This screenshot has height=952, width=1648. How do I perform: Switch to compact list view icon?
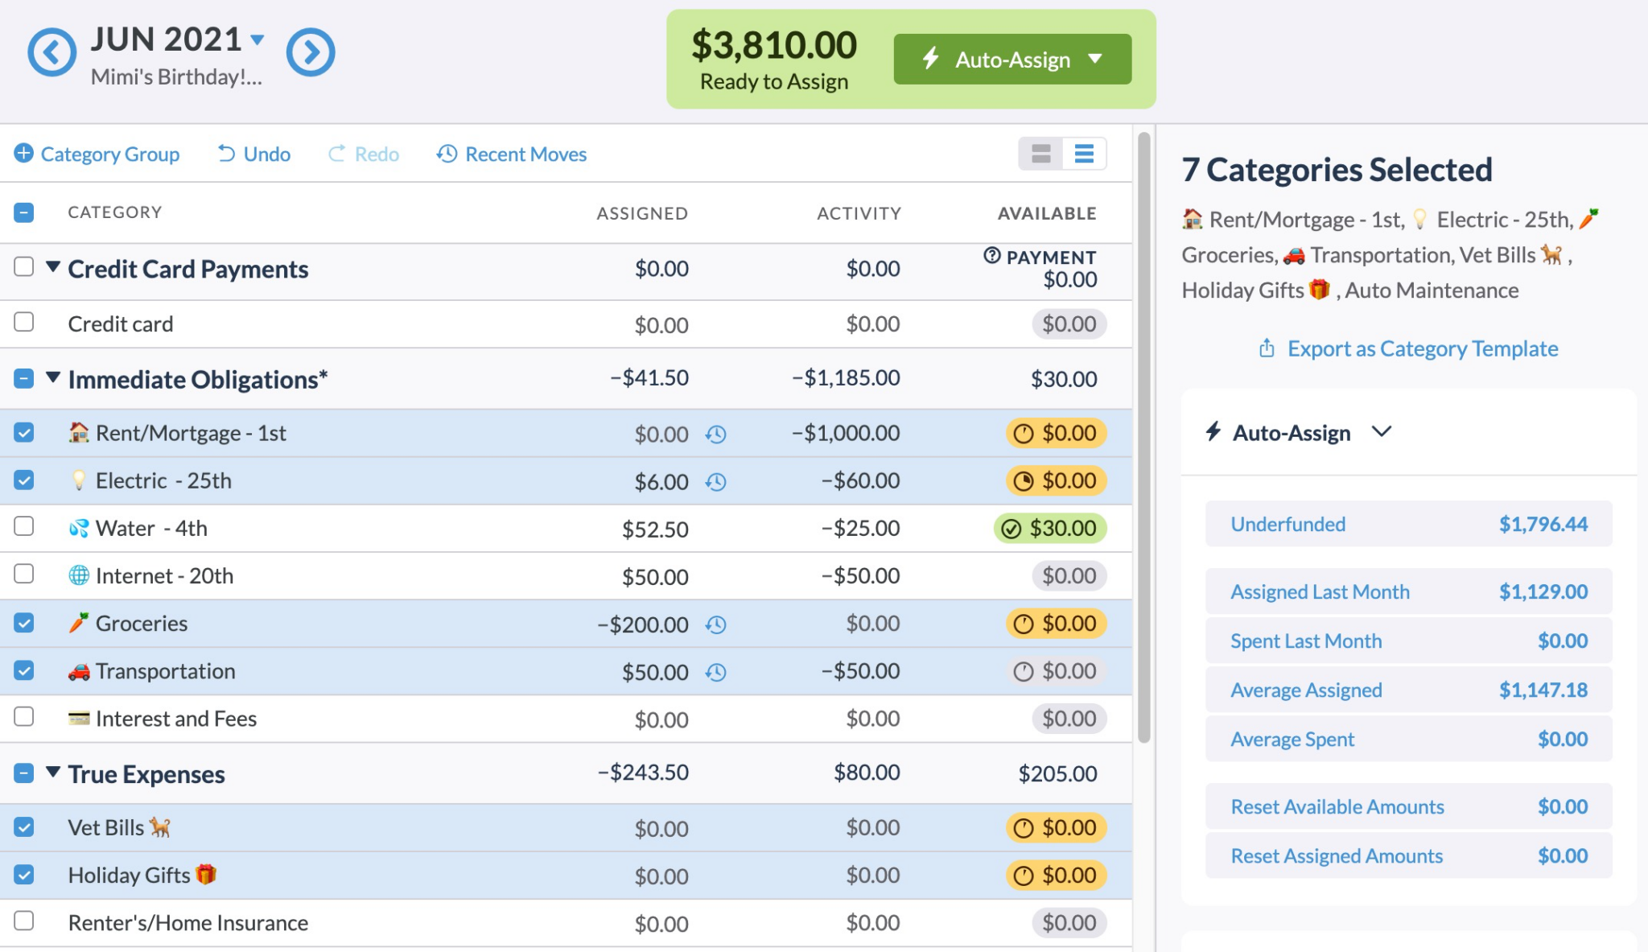pyautogui.click(x=1084, y=154)
